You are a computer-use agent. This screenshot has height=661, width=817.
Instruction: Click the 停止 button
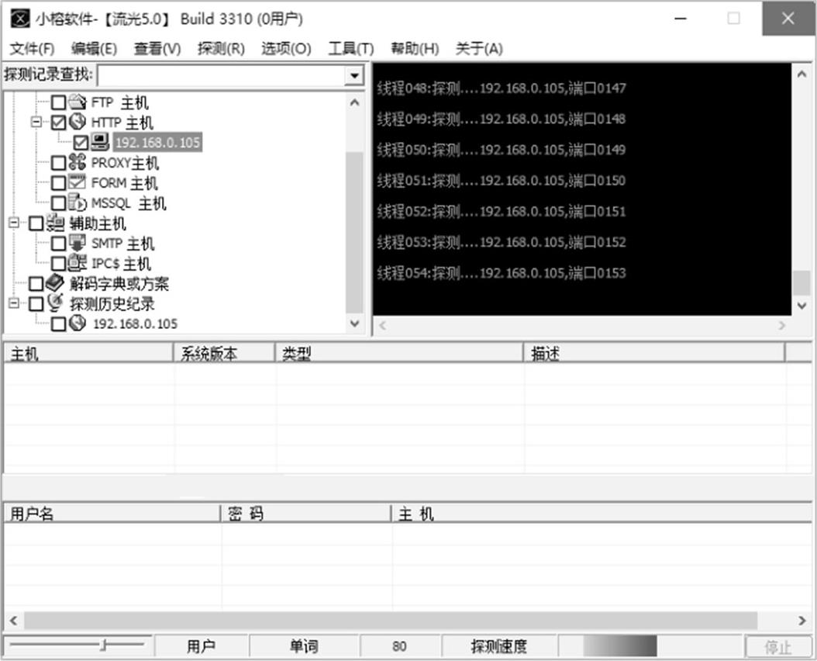click(777, 647)
